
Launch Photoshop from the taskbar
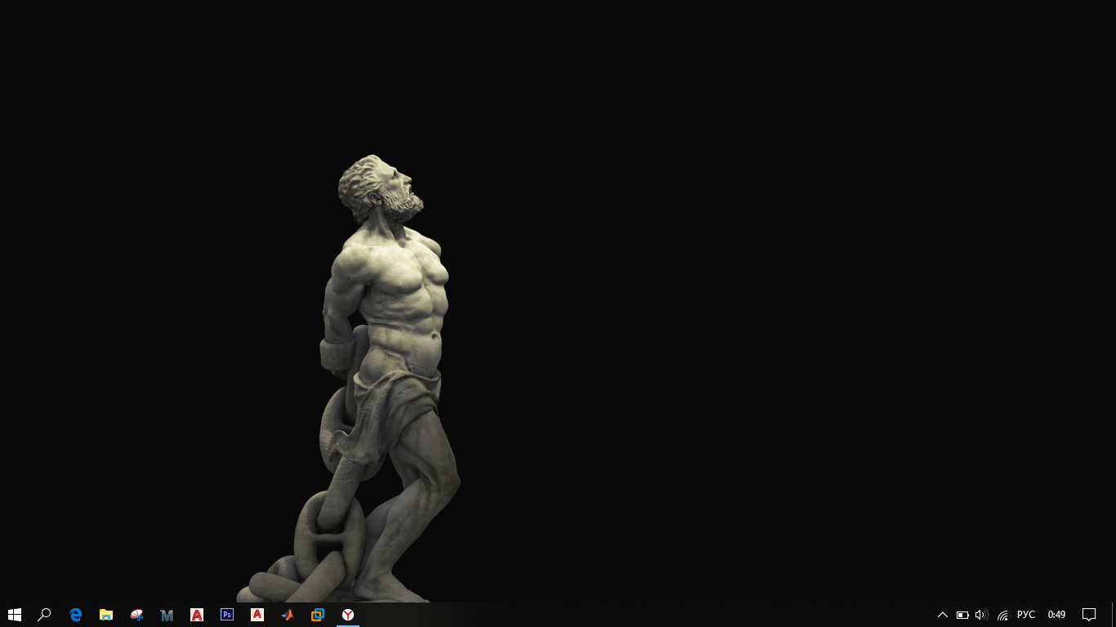point(227,615)
